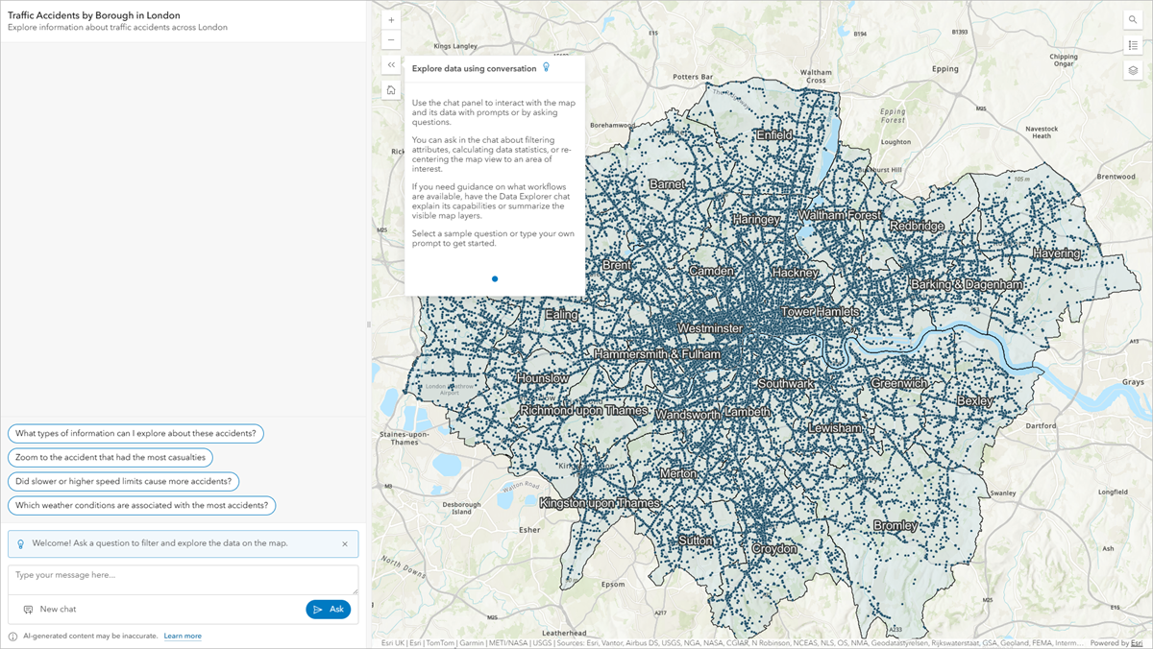1153x649 pixels.
Task: Click the lightbulb icon in Welcome banner
Action: click(20, 543)
